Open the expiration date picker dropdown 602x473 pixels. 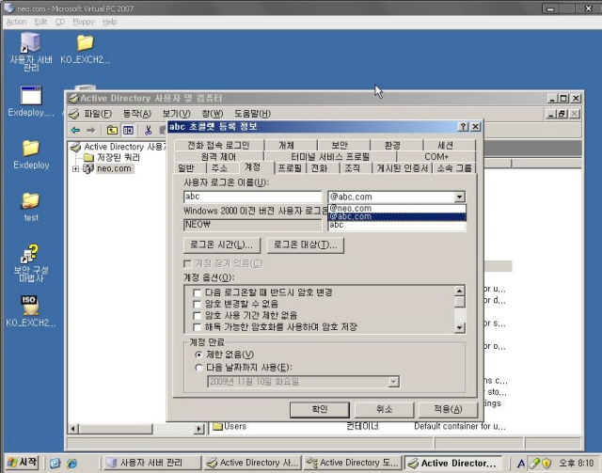pyautogui.click(x=393, y=382)
